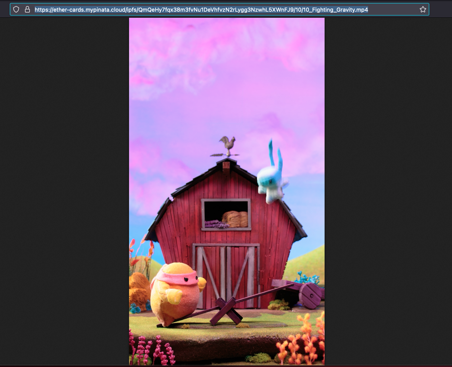Viewport: 452px width, 367px height.
Task: Click the selected URL text in address bar
Action: tap(201, 9)
